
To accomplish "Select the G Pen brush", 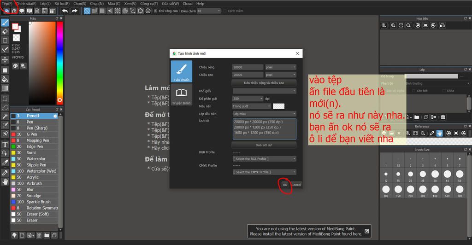I will [34, 134].
